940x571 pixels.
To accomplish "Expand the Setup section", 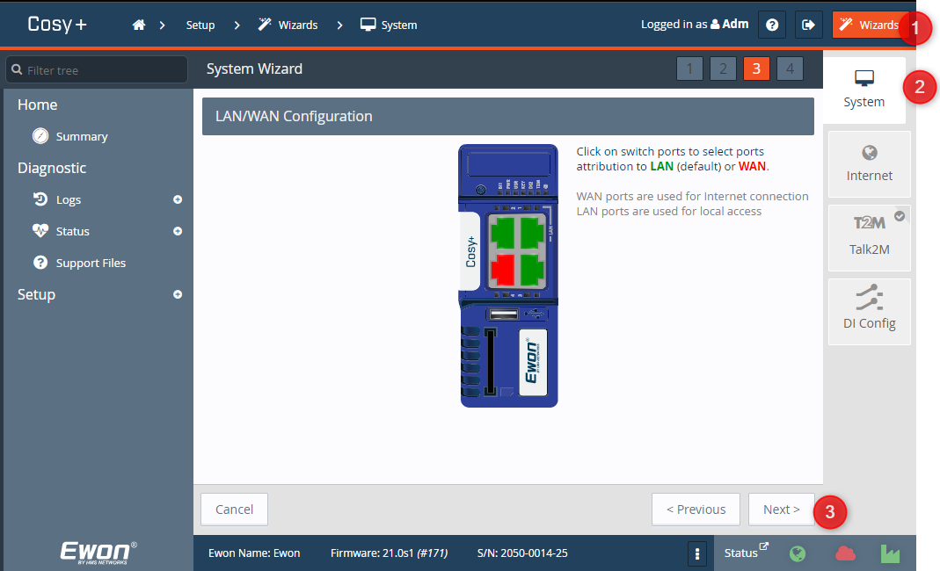I will click(x=178, y=294).
